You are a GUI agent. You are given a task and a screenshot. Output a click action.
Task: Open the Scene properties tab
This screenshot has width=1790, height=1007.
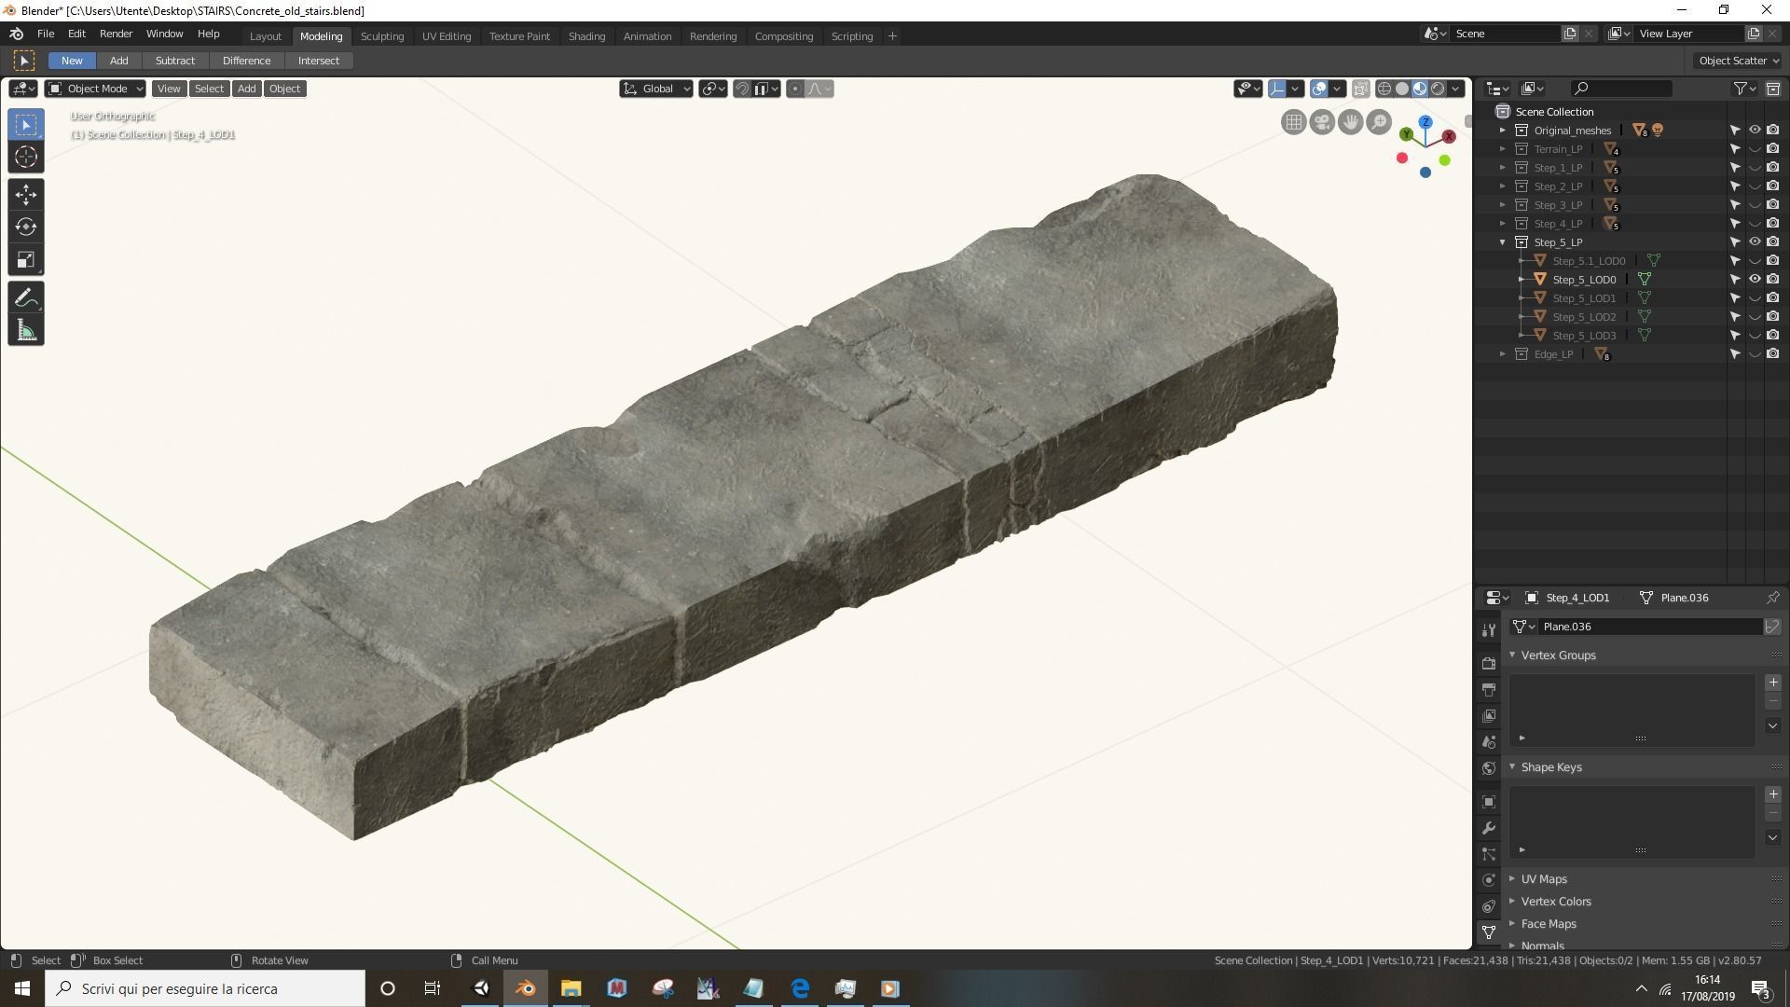coord(1489,742)
